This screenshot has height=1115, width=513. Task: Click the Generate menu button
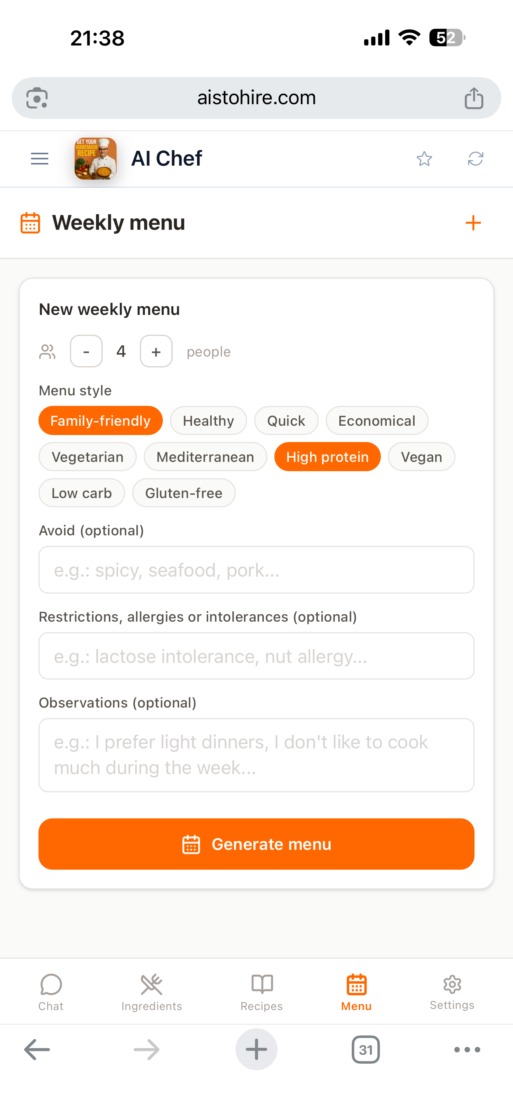(256, 844)
